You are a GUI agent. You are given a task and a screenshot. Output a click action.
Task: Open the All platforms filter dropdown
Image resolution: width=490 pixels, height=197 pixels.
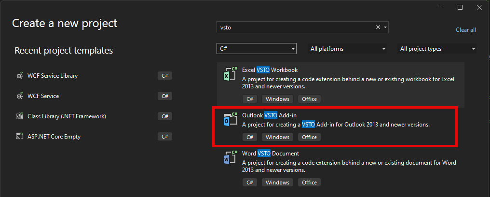click(347, 49)
